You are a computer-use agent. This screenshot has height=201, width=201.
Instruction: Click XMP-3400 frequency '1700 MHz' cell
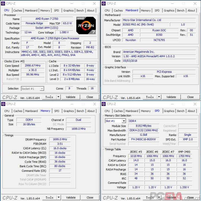tap(184, 156)
